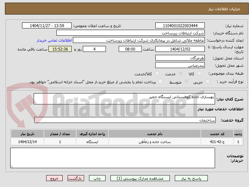This screenshot has width=249, height=187.
Task: Click the announcement date field 1404/11/27 - 13:59
Action: click(x=47, y=26)
